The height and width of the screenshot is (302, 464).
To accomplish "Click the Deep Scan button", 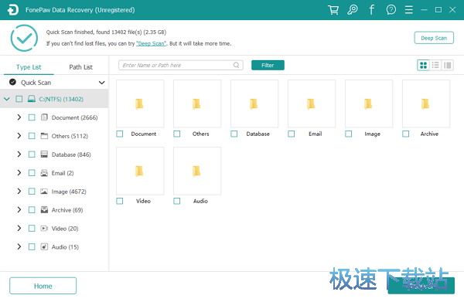I will pyautogui.click(x=434, y=38).
